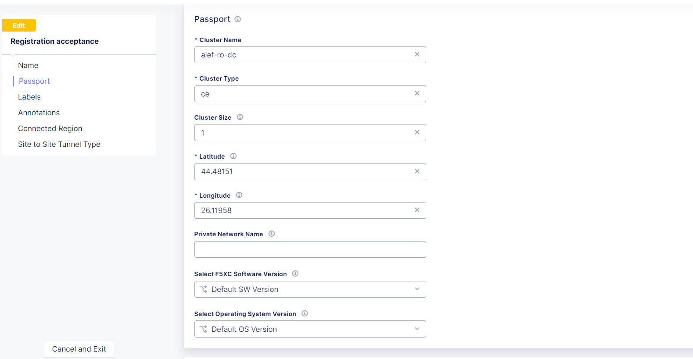Jump to Connected Region section

click(50, 128)
